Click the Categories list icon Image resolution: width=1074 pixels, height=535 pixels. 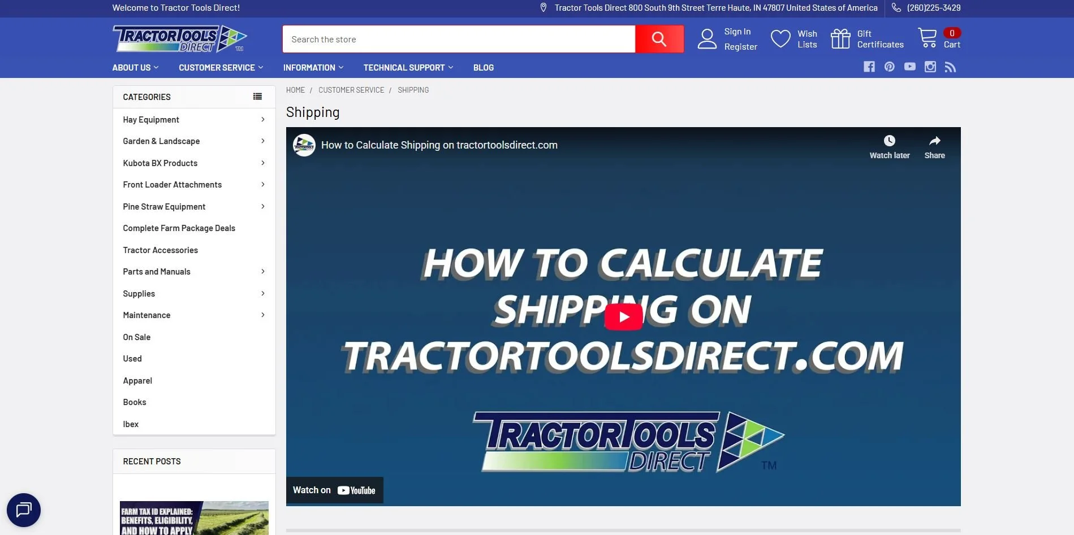pyautogui.click(x=257, y=97)
